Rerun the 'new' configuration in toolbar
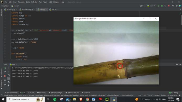This screenshot has width=182, height=102. click(x=158, y=6)
